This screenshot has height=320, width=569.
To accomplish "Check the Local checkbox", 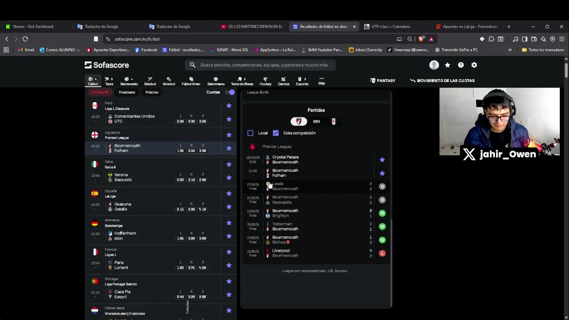I will pyautogui.click(x=250, y=133).
